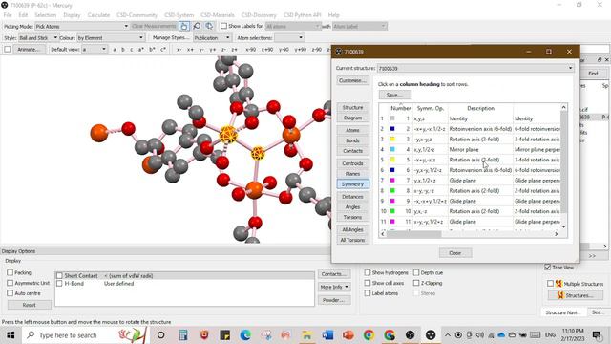Screen dimensions: 611x344
Task: Toggle the checkbox beside Animate button
Action: [7, 49]
